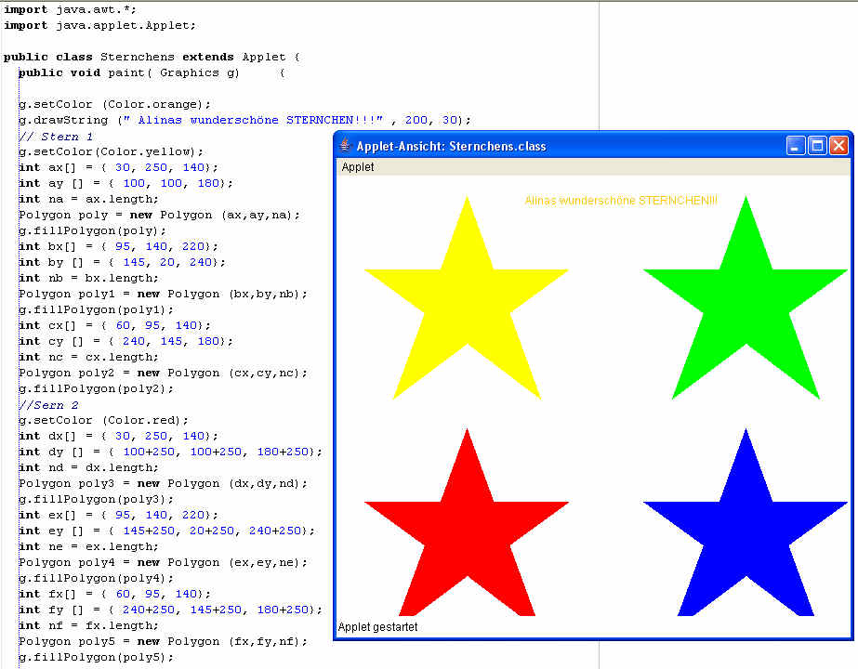Click the 'g.setColor(Color.yellow);' code line

pos(111,151)
